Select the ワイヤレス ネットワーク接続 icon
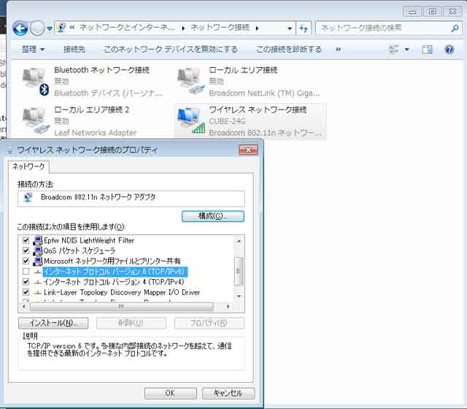The height and width of the screenshot is (409, 467). pos(190,121)
